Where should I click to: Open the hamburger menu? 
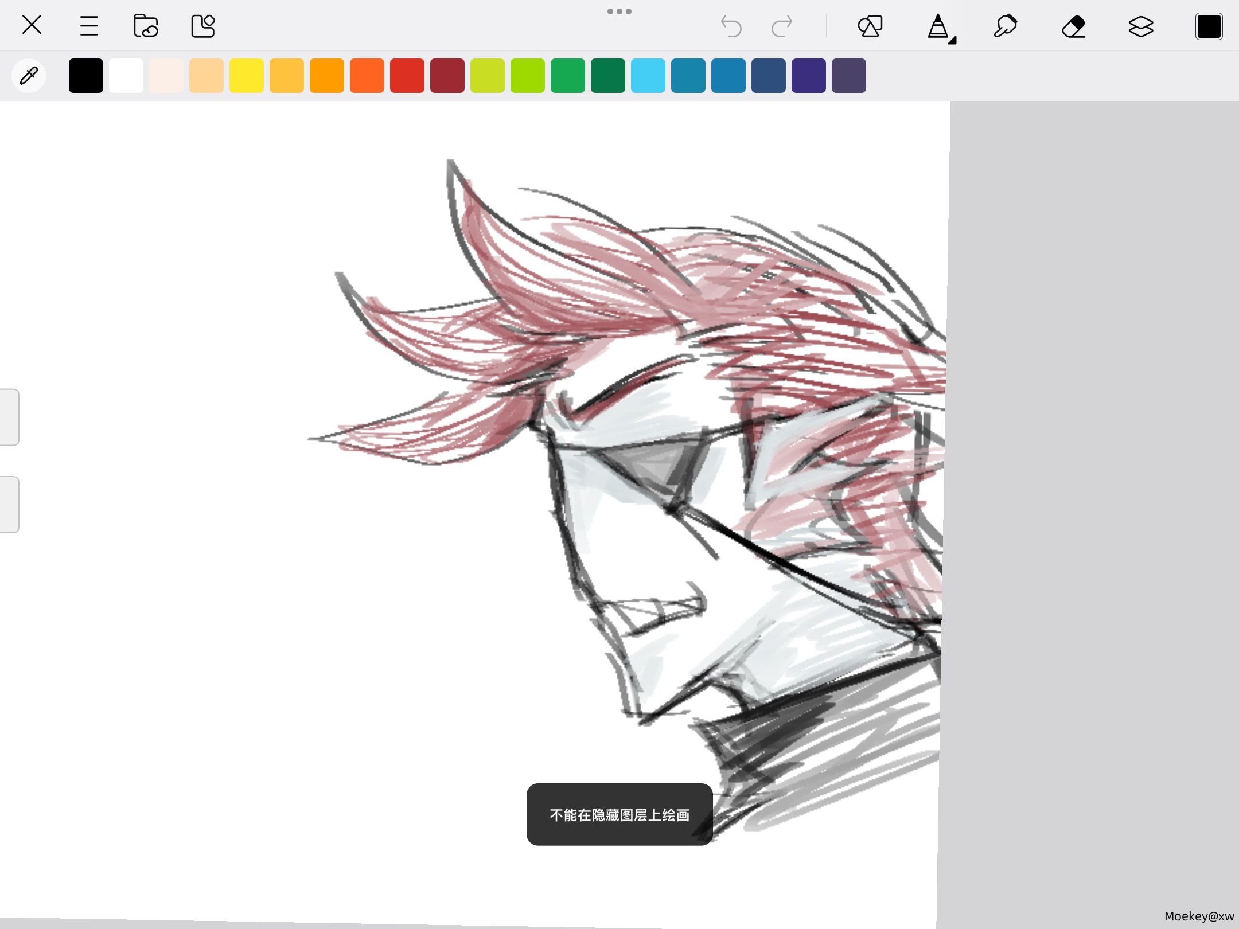click(89, 26)
